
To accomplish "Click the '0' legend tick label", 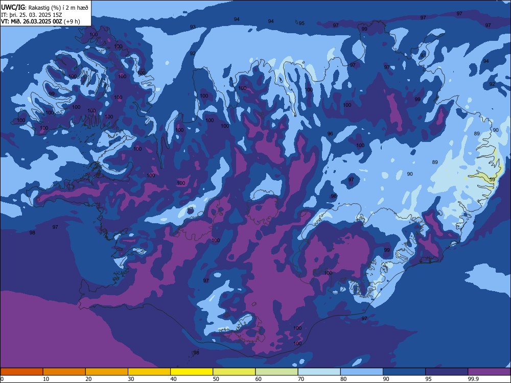I will click(2, 379).
